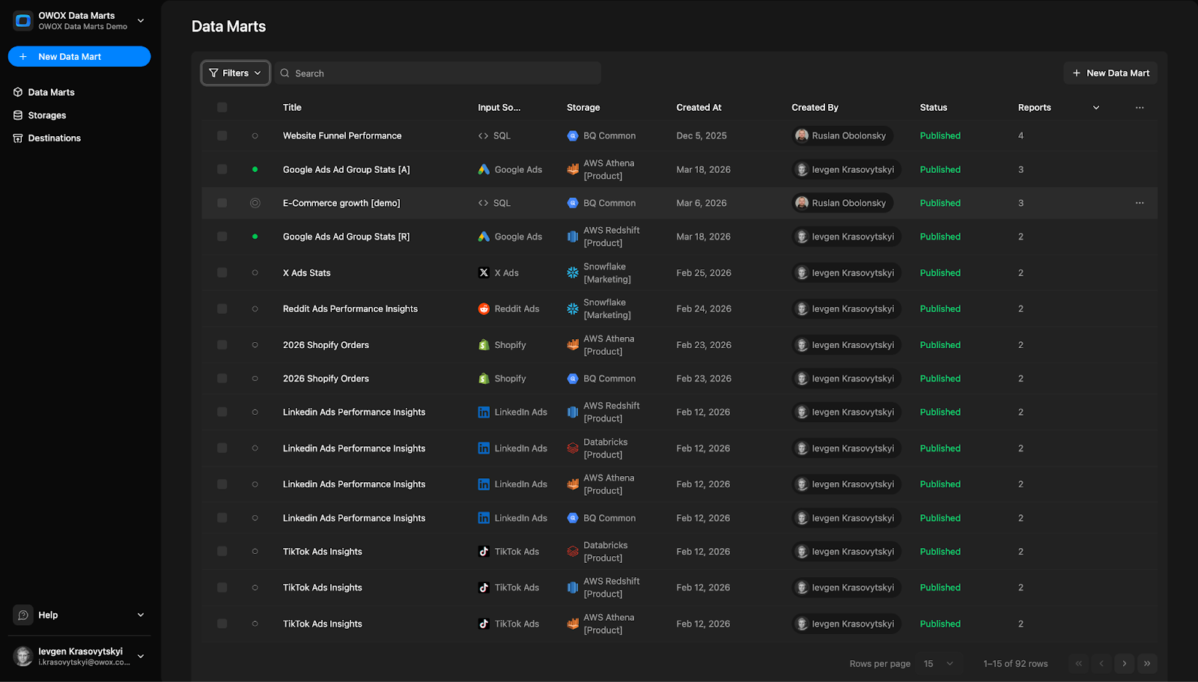The image size is (1198, 682).
Task: Open the X Ads Stats data mart
Action: coord(307,273)
